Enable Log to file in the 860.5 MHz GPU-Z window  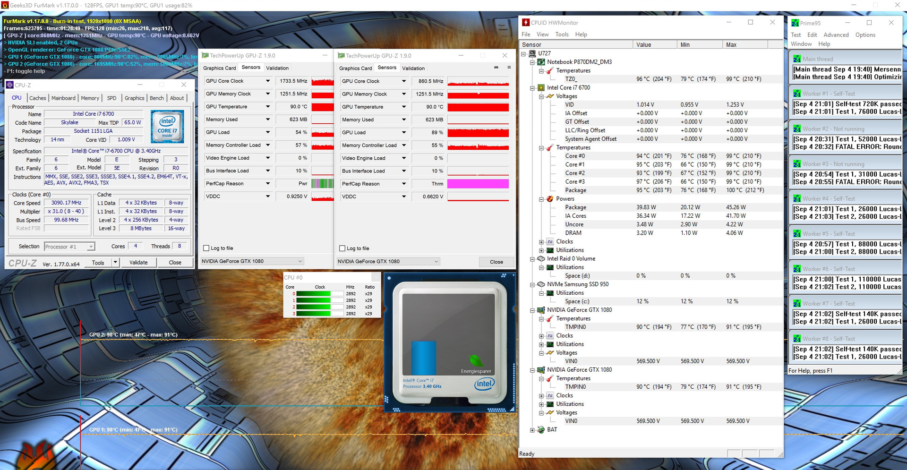(x=342, y=248)
